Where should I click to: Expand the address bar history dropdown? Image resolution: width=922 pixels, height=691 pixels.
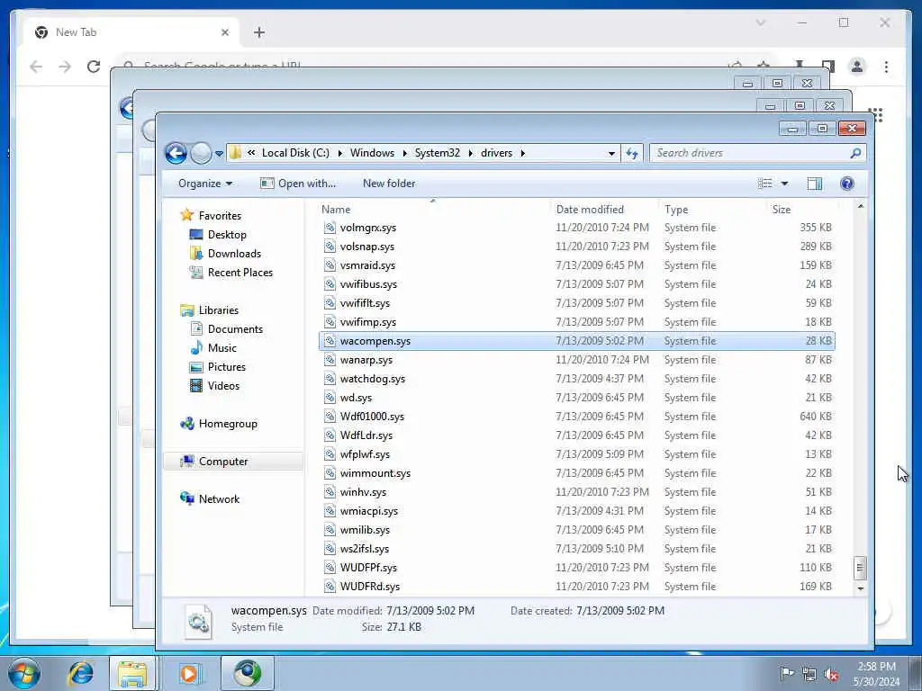click(611, 153)
